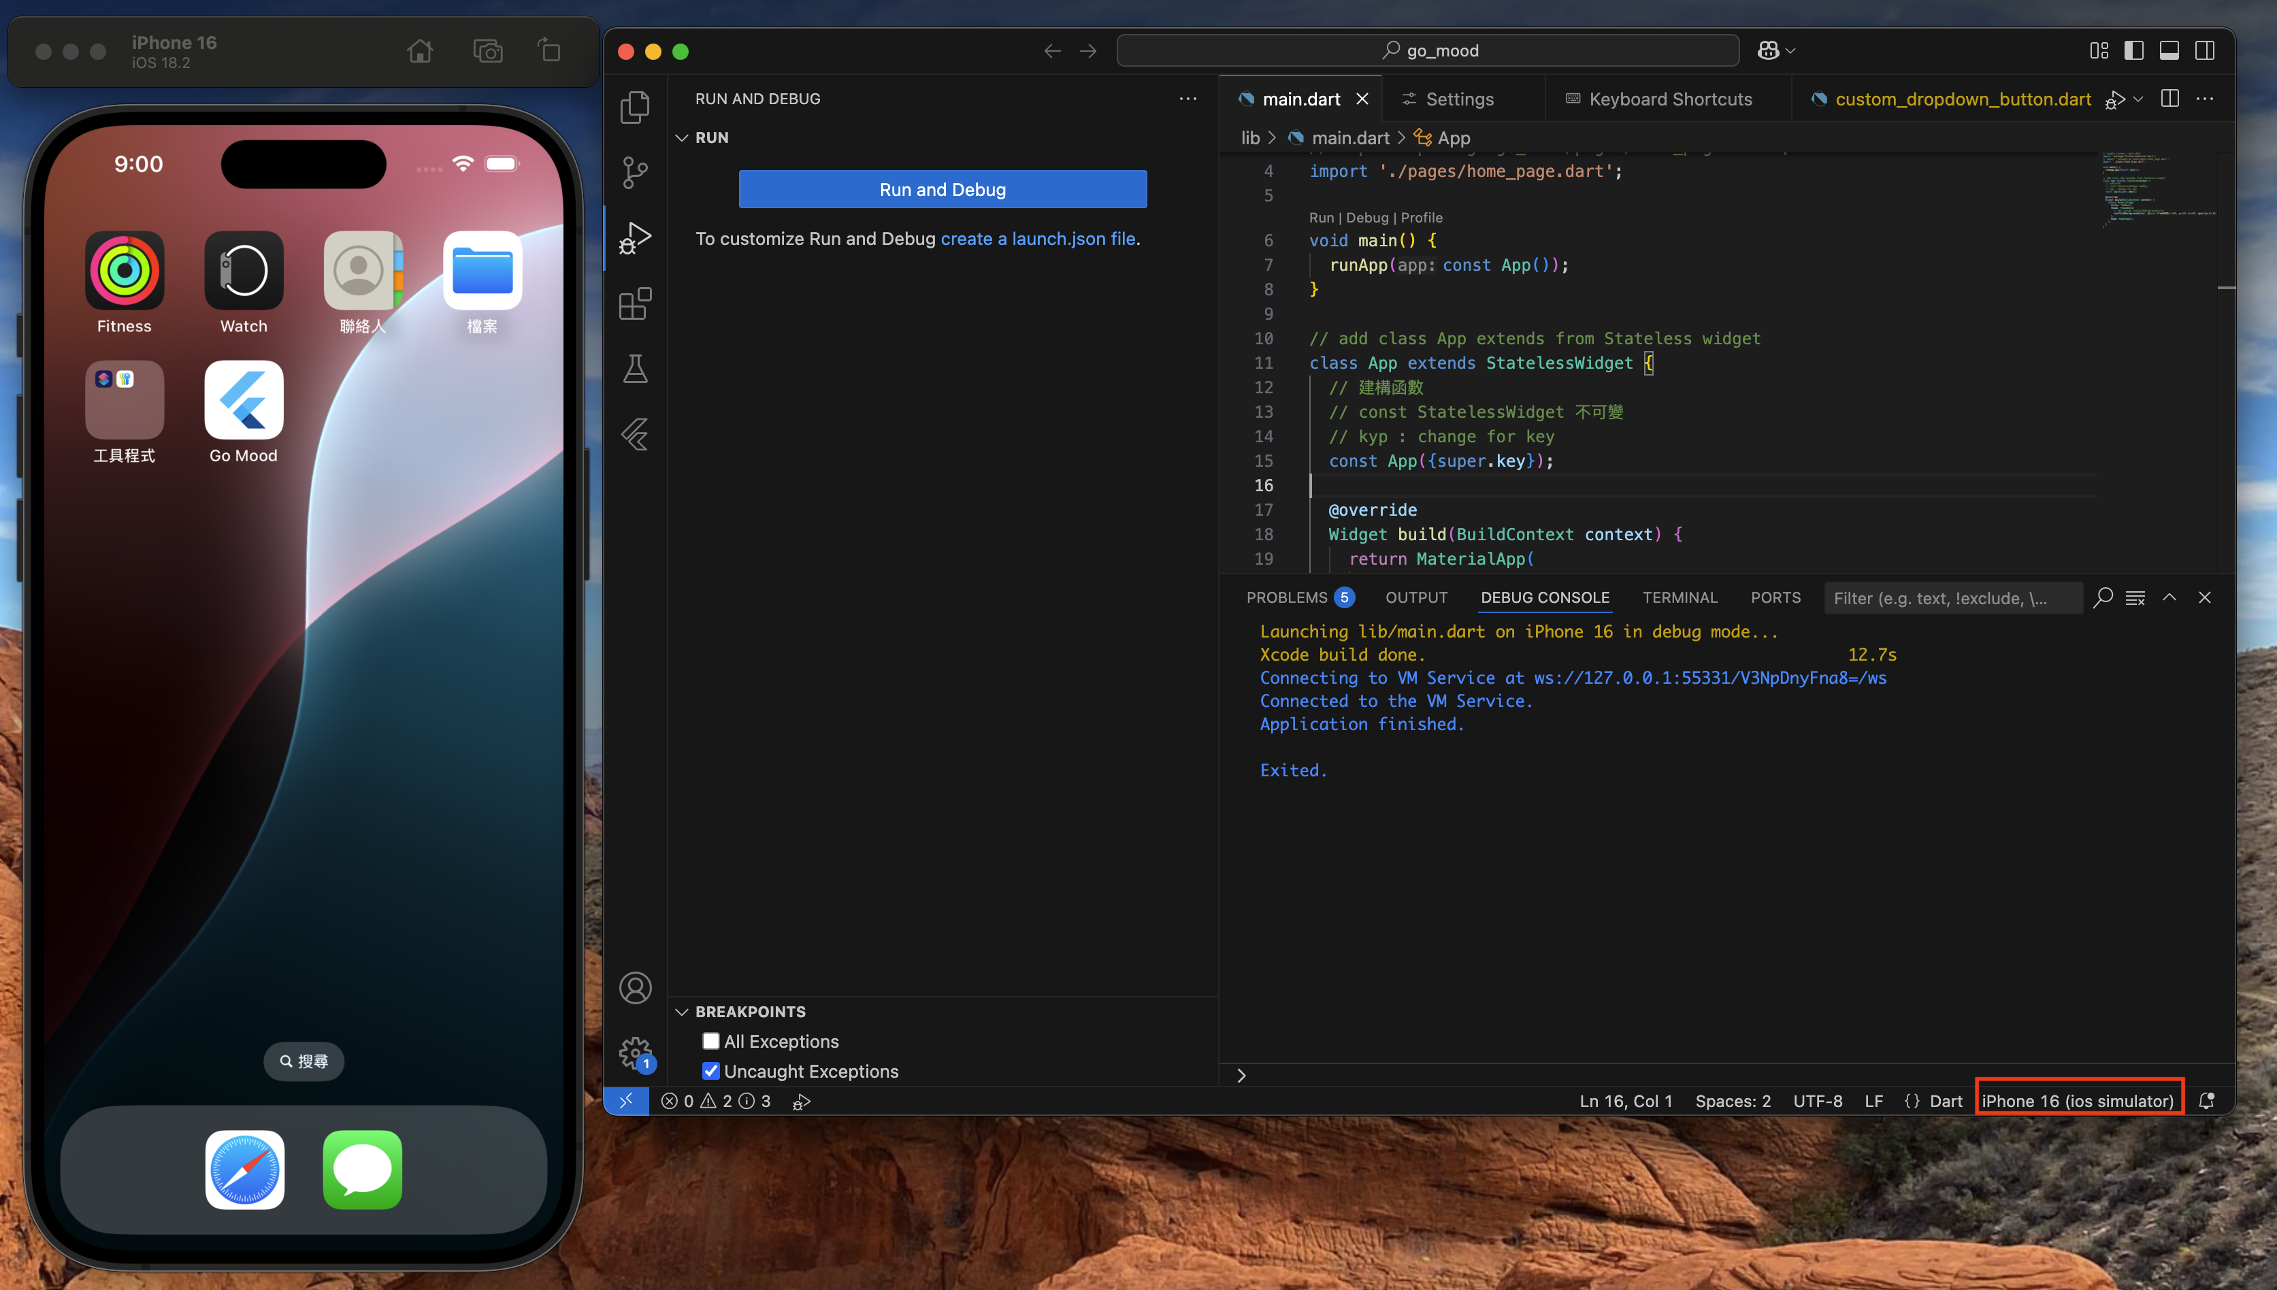Uncheck Uncaught Exceptions breakpoint
This screenshot has width=2277, height=1290.
pyautogui.click(x=710, y=1071)
